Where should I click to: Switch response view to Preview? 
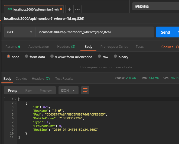tap(46, 90)
